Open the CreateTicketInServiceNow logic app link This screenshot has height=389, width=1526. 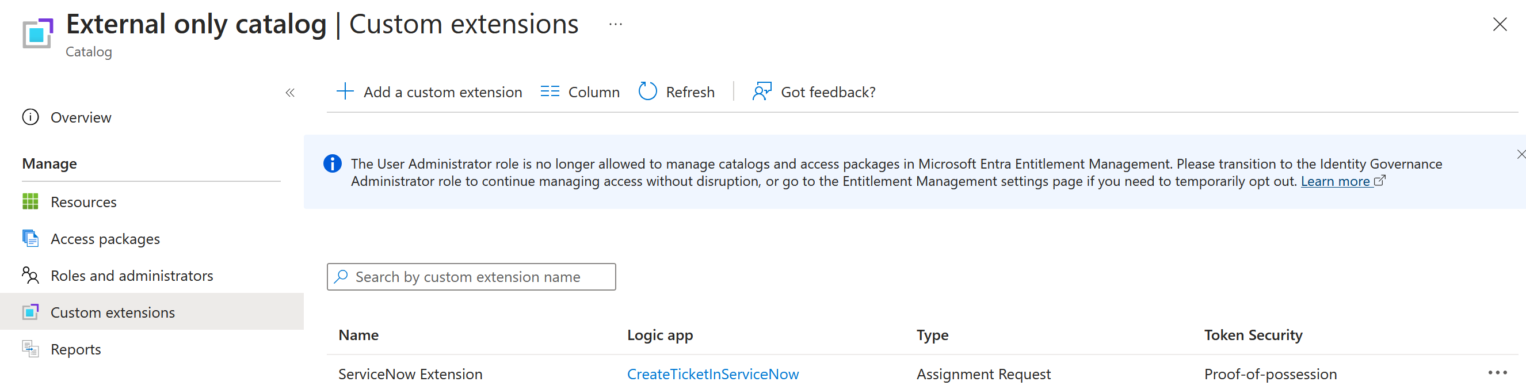712,373
